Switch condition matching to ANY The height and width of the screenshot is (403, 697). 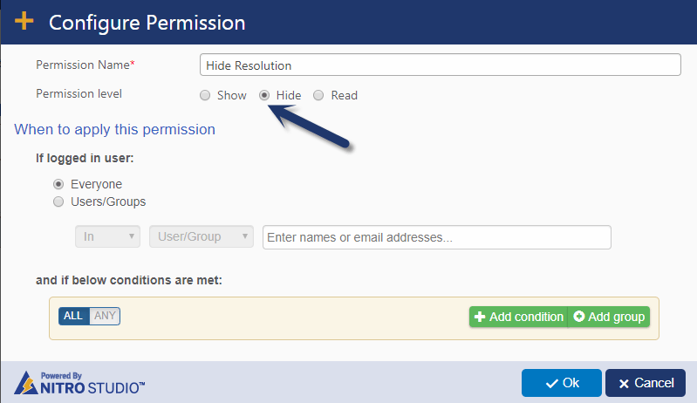(105, 316)
